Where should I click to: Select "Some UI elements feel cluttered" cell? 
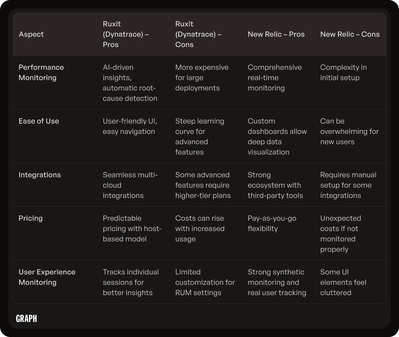[x=343, y=282]
